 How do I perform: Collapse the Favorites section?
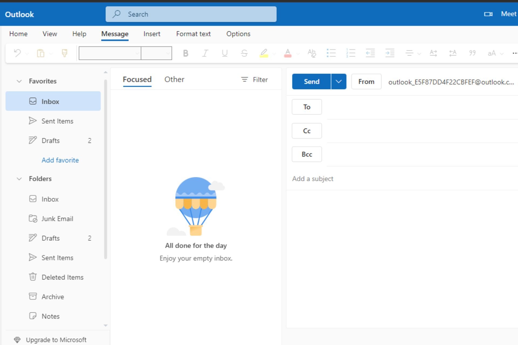[x=19, y=81]
